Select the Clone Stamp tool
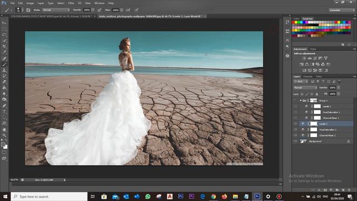This screenshot has height=201, width=357. point(4,70)
